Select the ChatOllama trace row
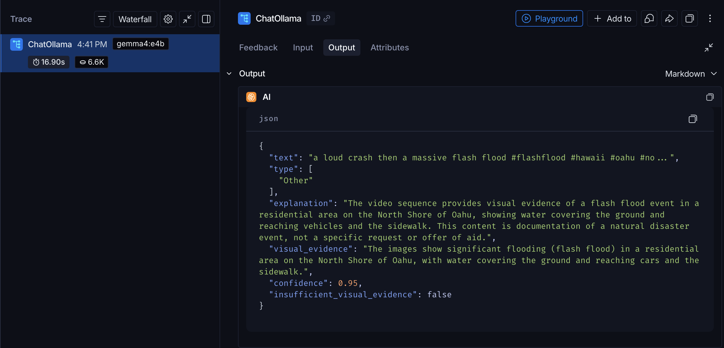The image size is (724, 348). click(x=110, y=53)
